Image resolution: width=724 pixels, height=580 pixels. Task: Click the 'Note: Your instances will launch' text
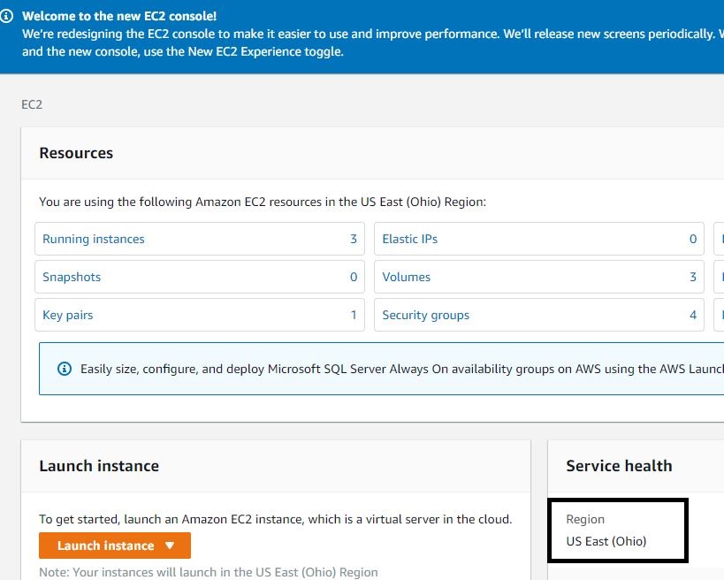209,572
